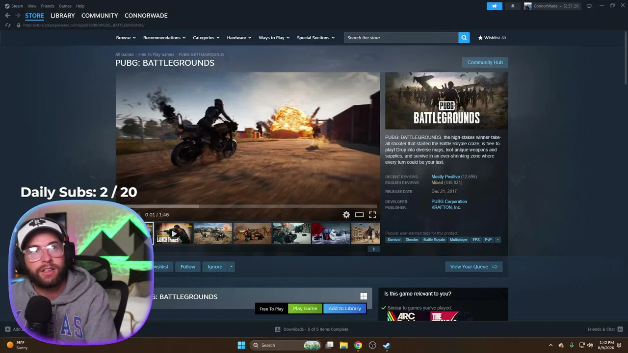Open the notifications bell

[513, 6]
